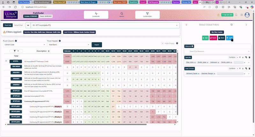Delete the Specialty filter with trash icon
Image resolution: width=255 pixels, height=137 pixels.
click(250, 57)
